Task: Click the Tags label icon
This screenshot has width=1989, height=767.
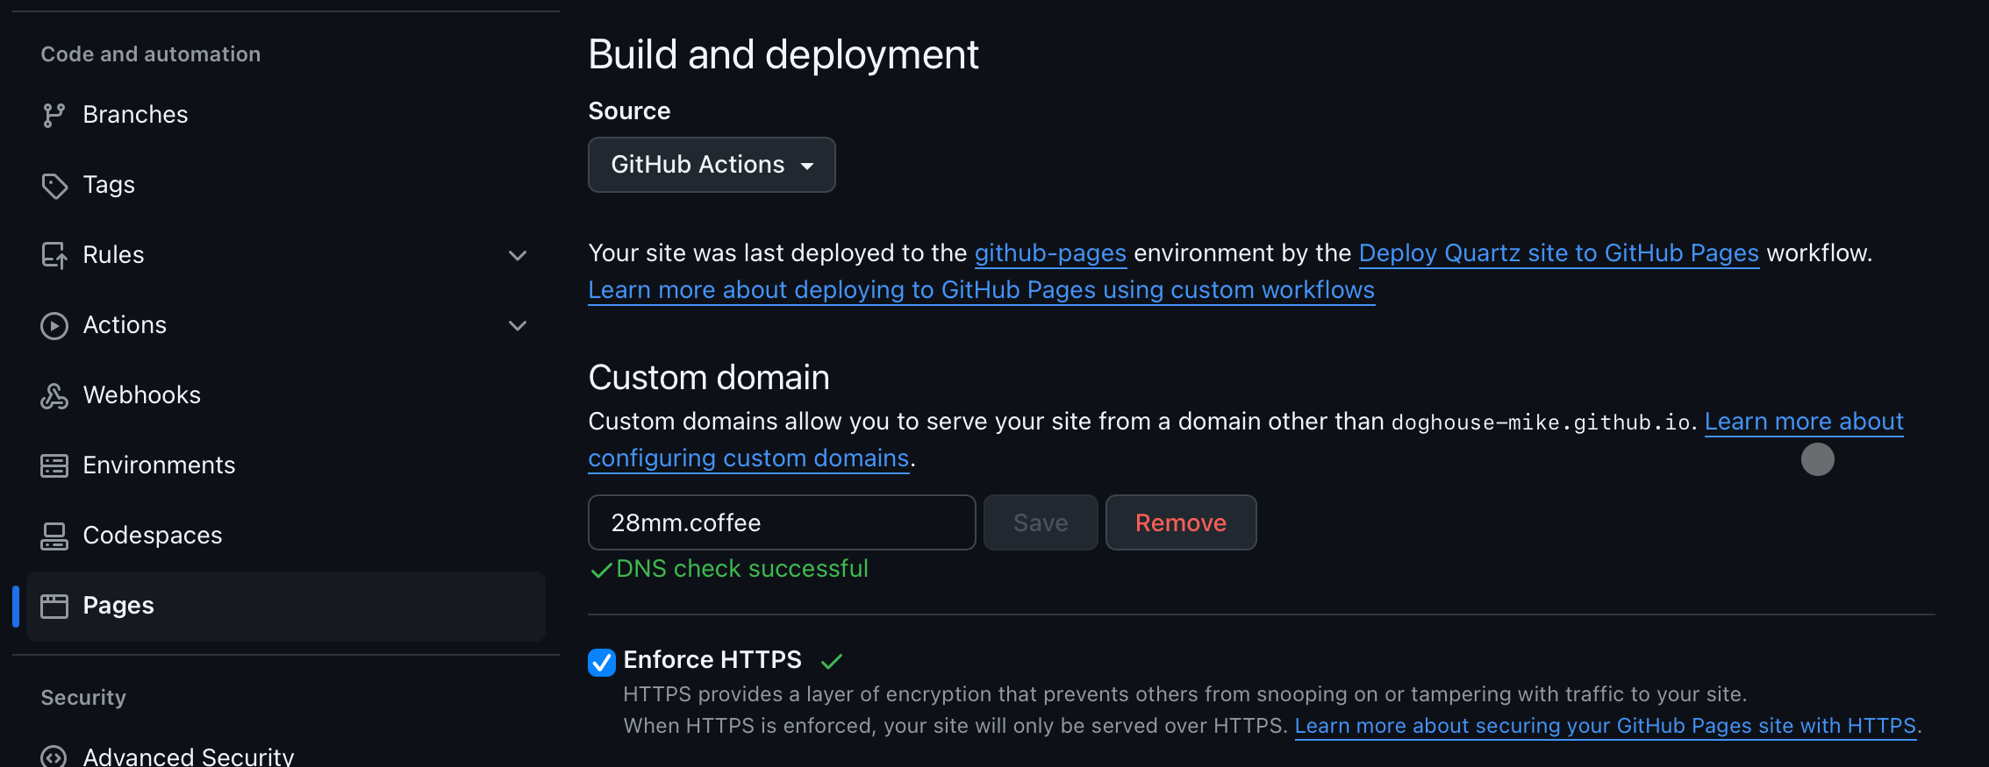Action: click(54, 185)
